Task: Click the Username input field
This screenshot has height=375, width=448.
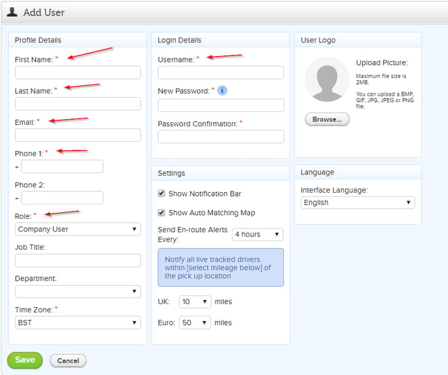Action: coord(221,72)
